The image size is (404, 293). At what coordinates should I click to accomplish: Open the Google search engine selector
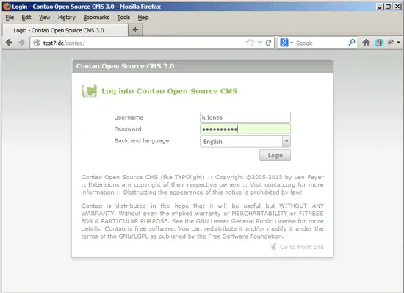click(x=286, y=43)
